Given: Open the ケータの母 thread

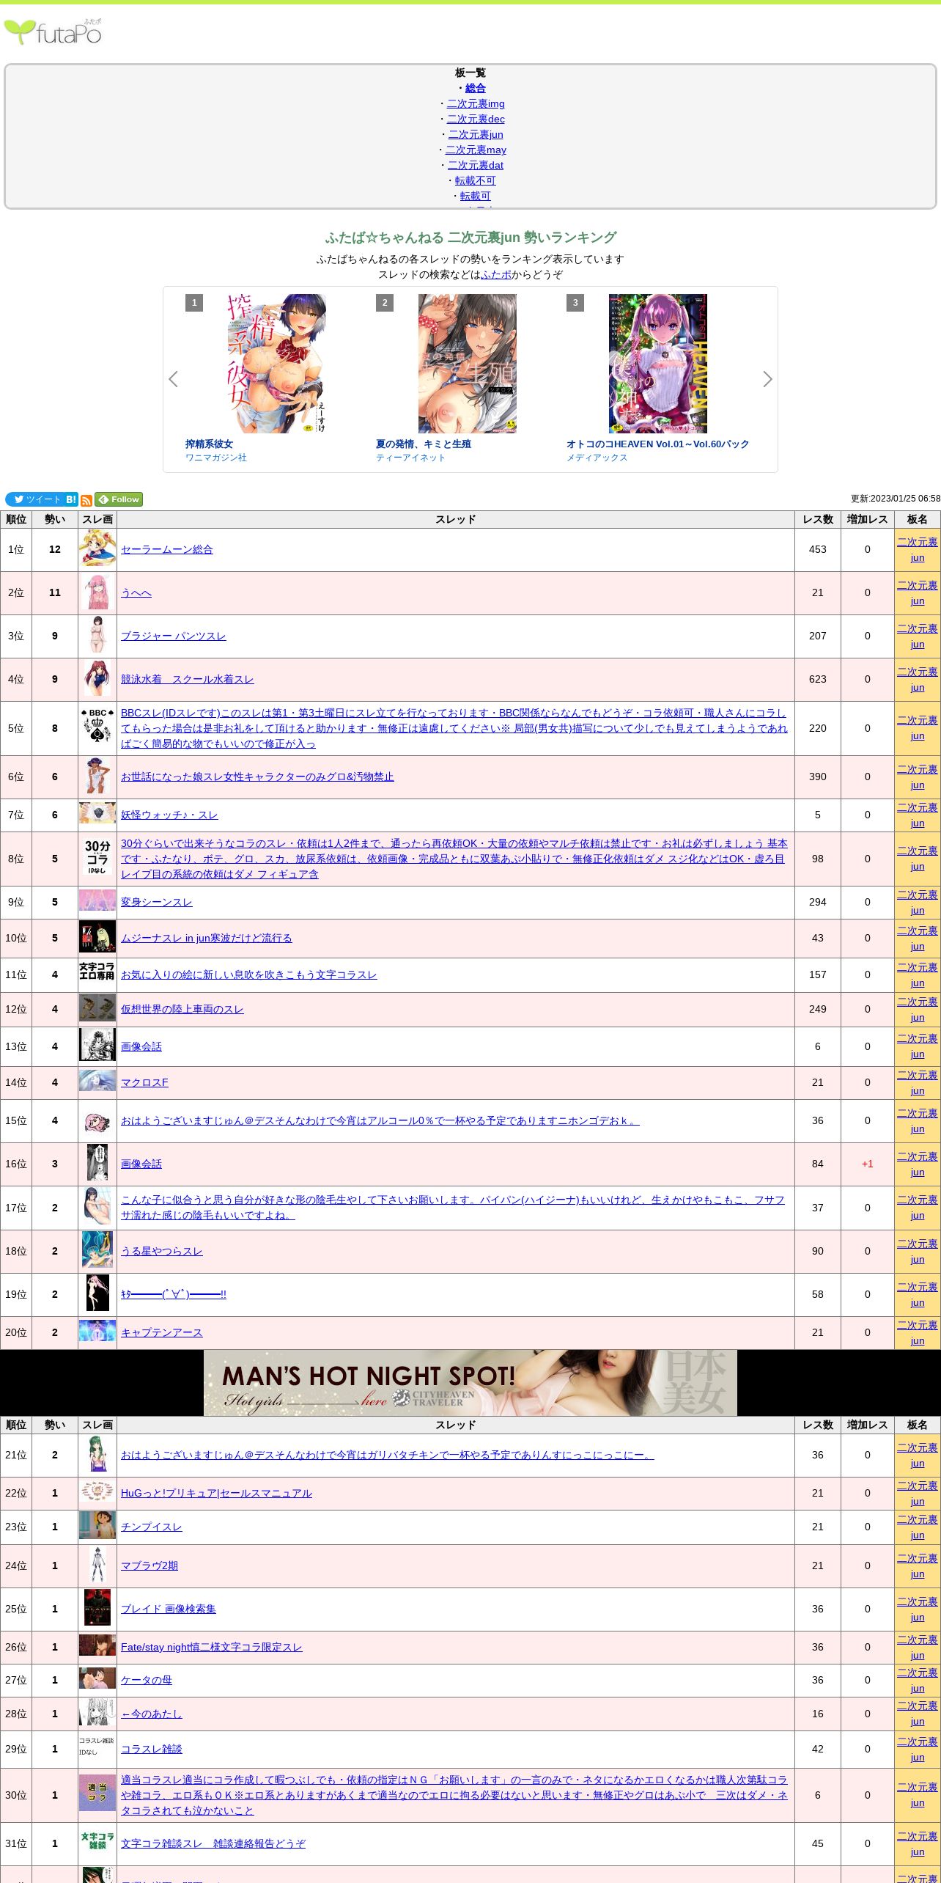Looking at the screenshot, I should coord(147,1680).
